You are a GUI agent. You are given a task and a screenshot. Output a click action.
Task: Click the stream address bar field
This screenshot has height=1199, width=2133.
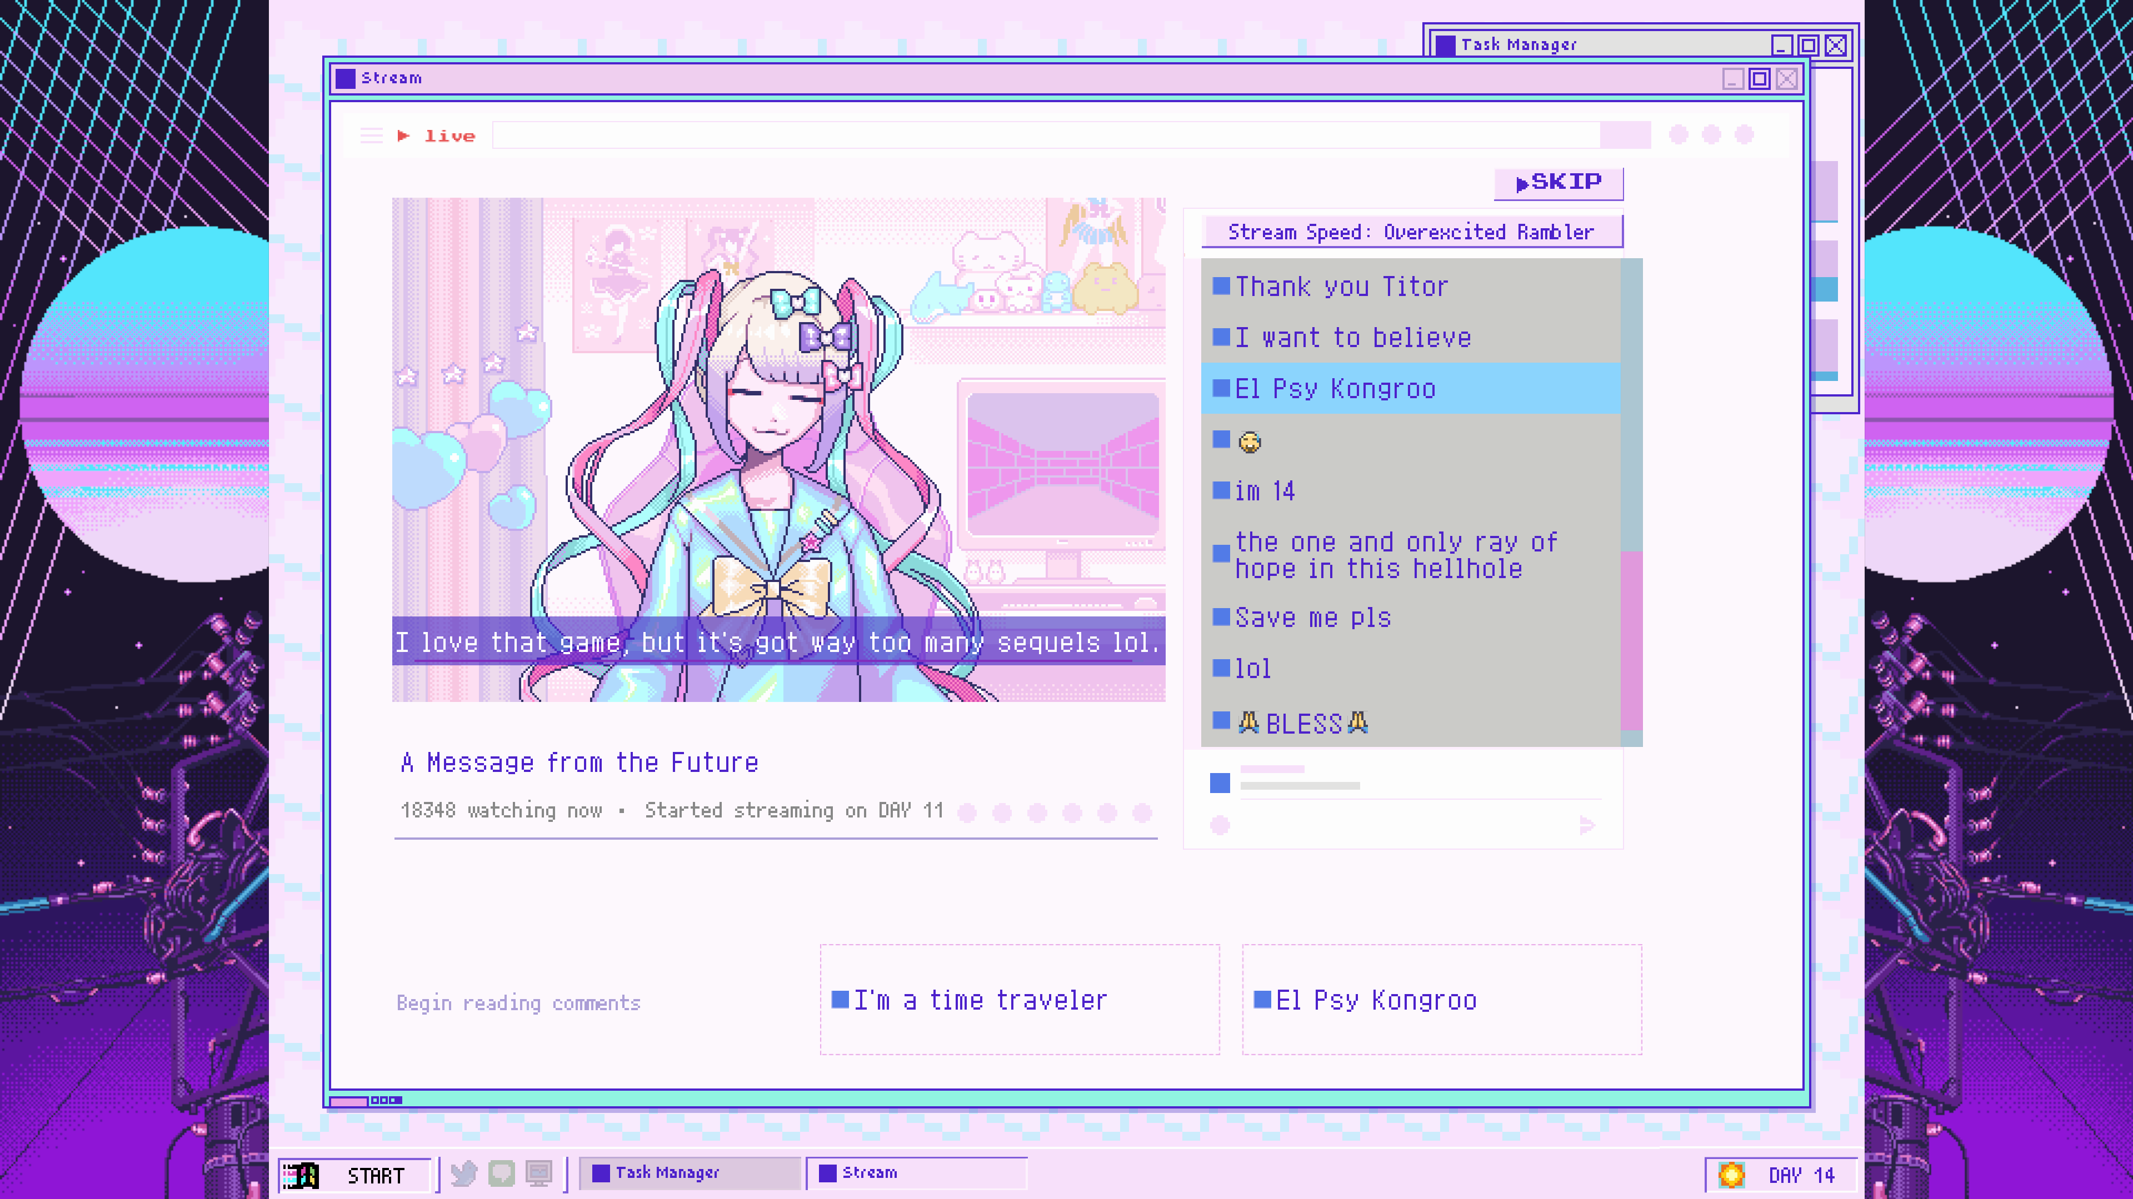1046,135
